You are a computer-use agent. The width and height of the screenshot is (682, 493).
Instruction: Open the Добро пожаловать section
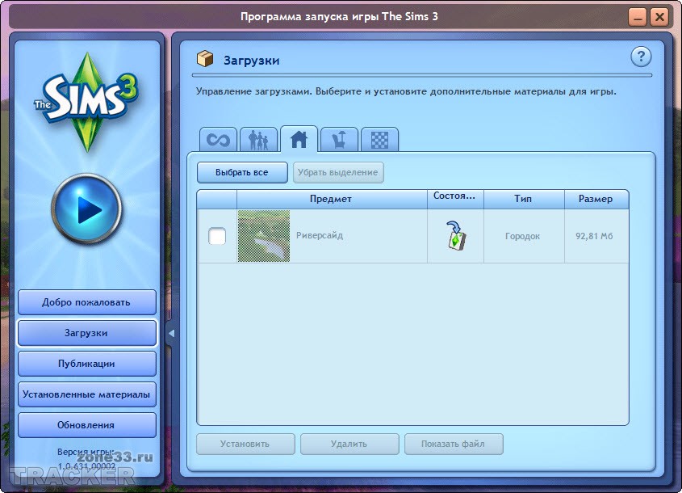pos(86,302)
